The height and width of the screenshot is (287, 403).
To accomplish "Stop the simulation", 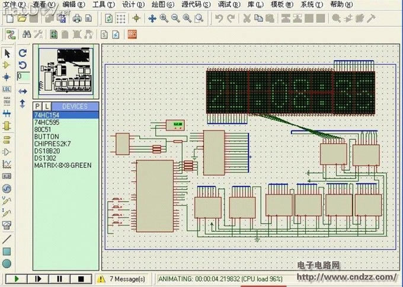I will tap(81, 278).
